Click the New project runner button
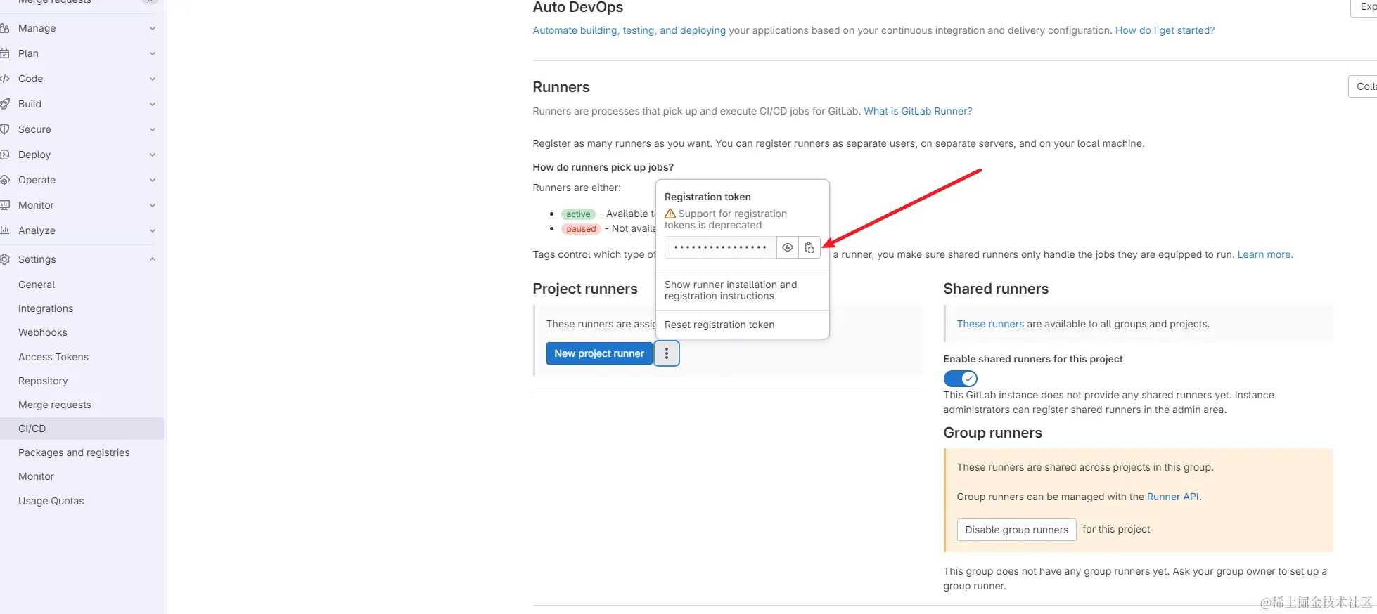Image resolution: width=1377 pixels, height=614 pixels. (599, 353)
